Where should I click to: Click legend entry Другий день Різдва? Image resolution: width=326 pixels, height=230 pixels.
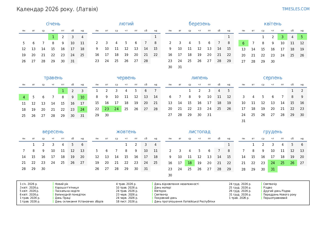click(x=277, y=191)
